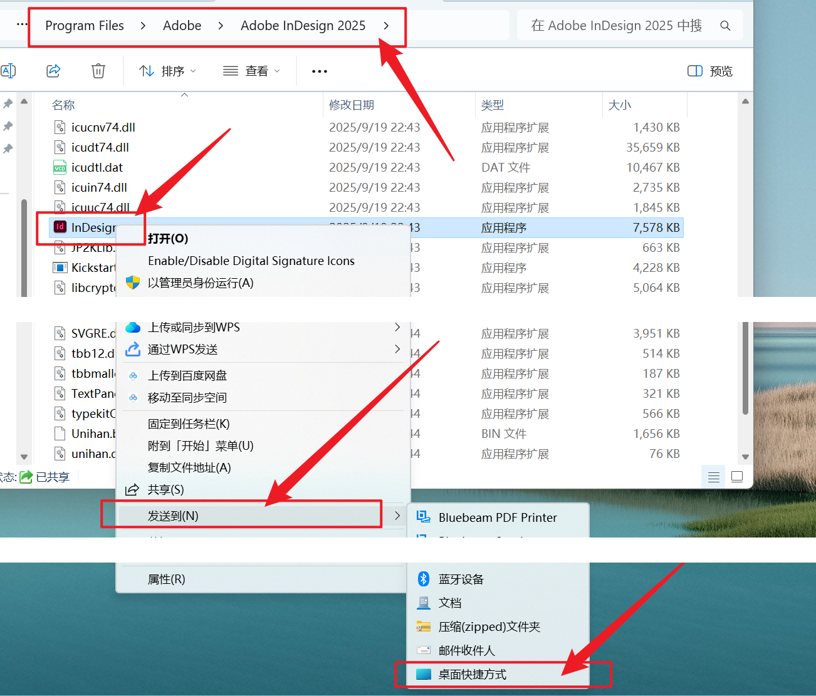Expand chevron after Adobe breadcrumb
Viewport: 816px width, 696px height.
point(221,26)
